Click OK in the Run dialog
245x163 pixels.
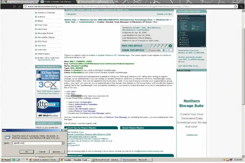click(27, 152)
